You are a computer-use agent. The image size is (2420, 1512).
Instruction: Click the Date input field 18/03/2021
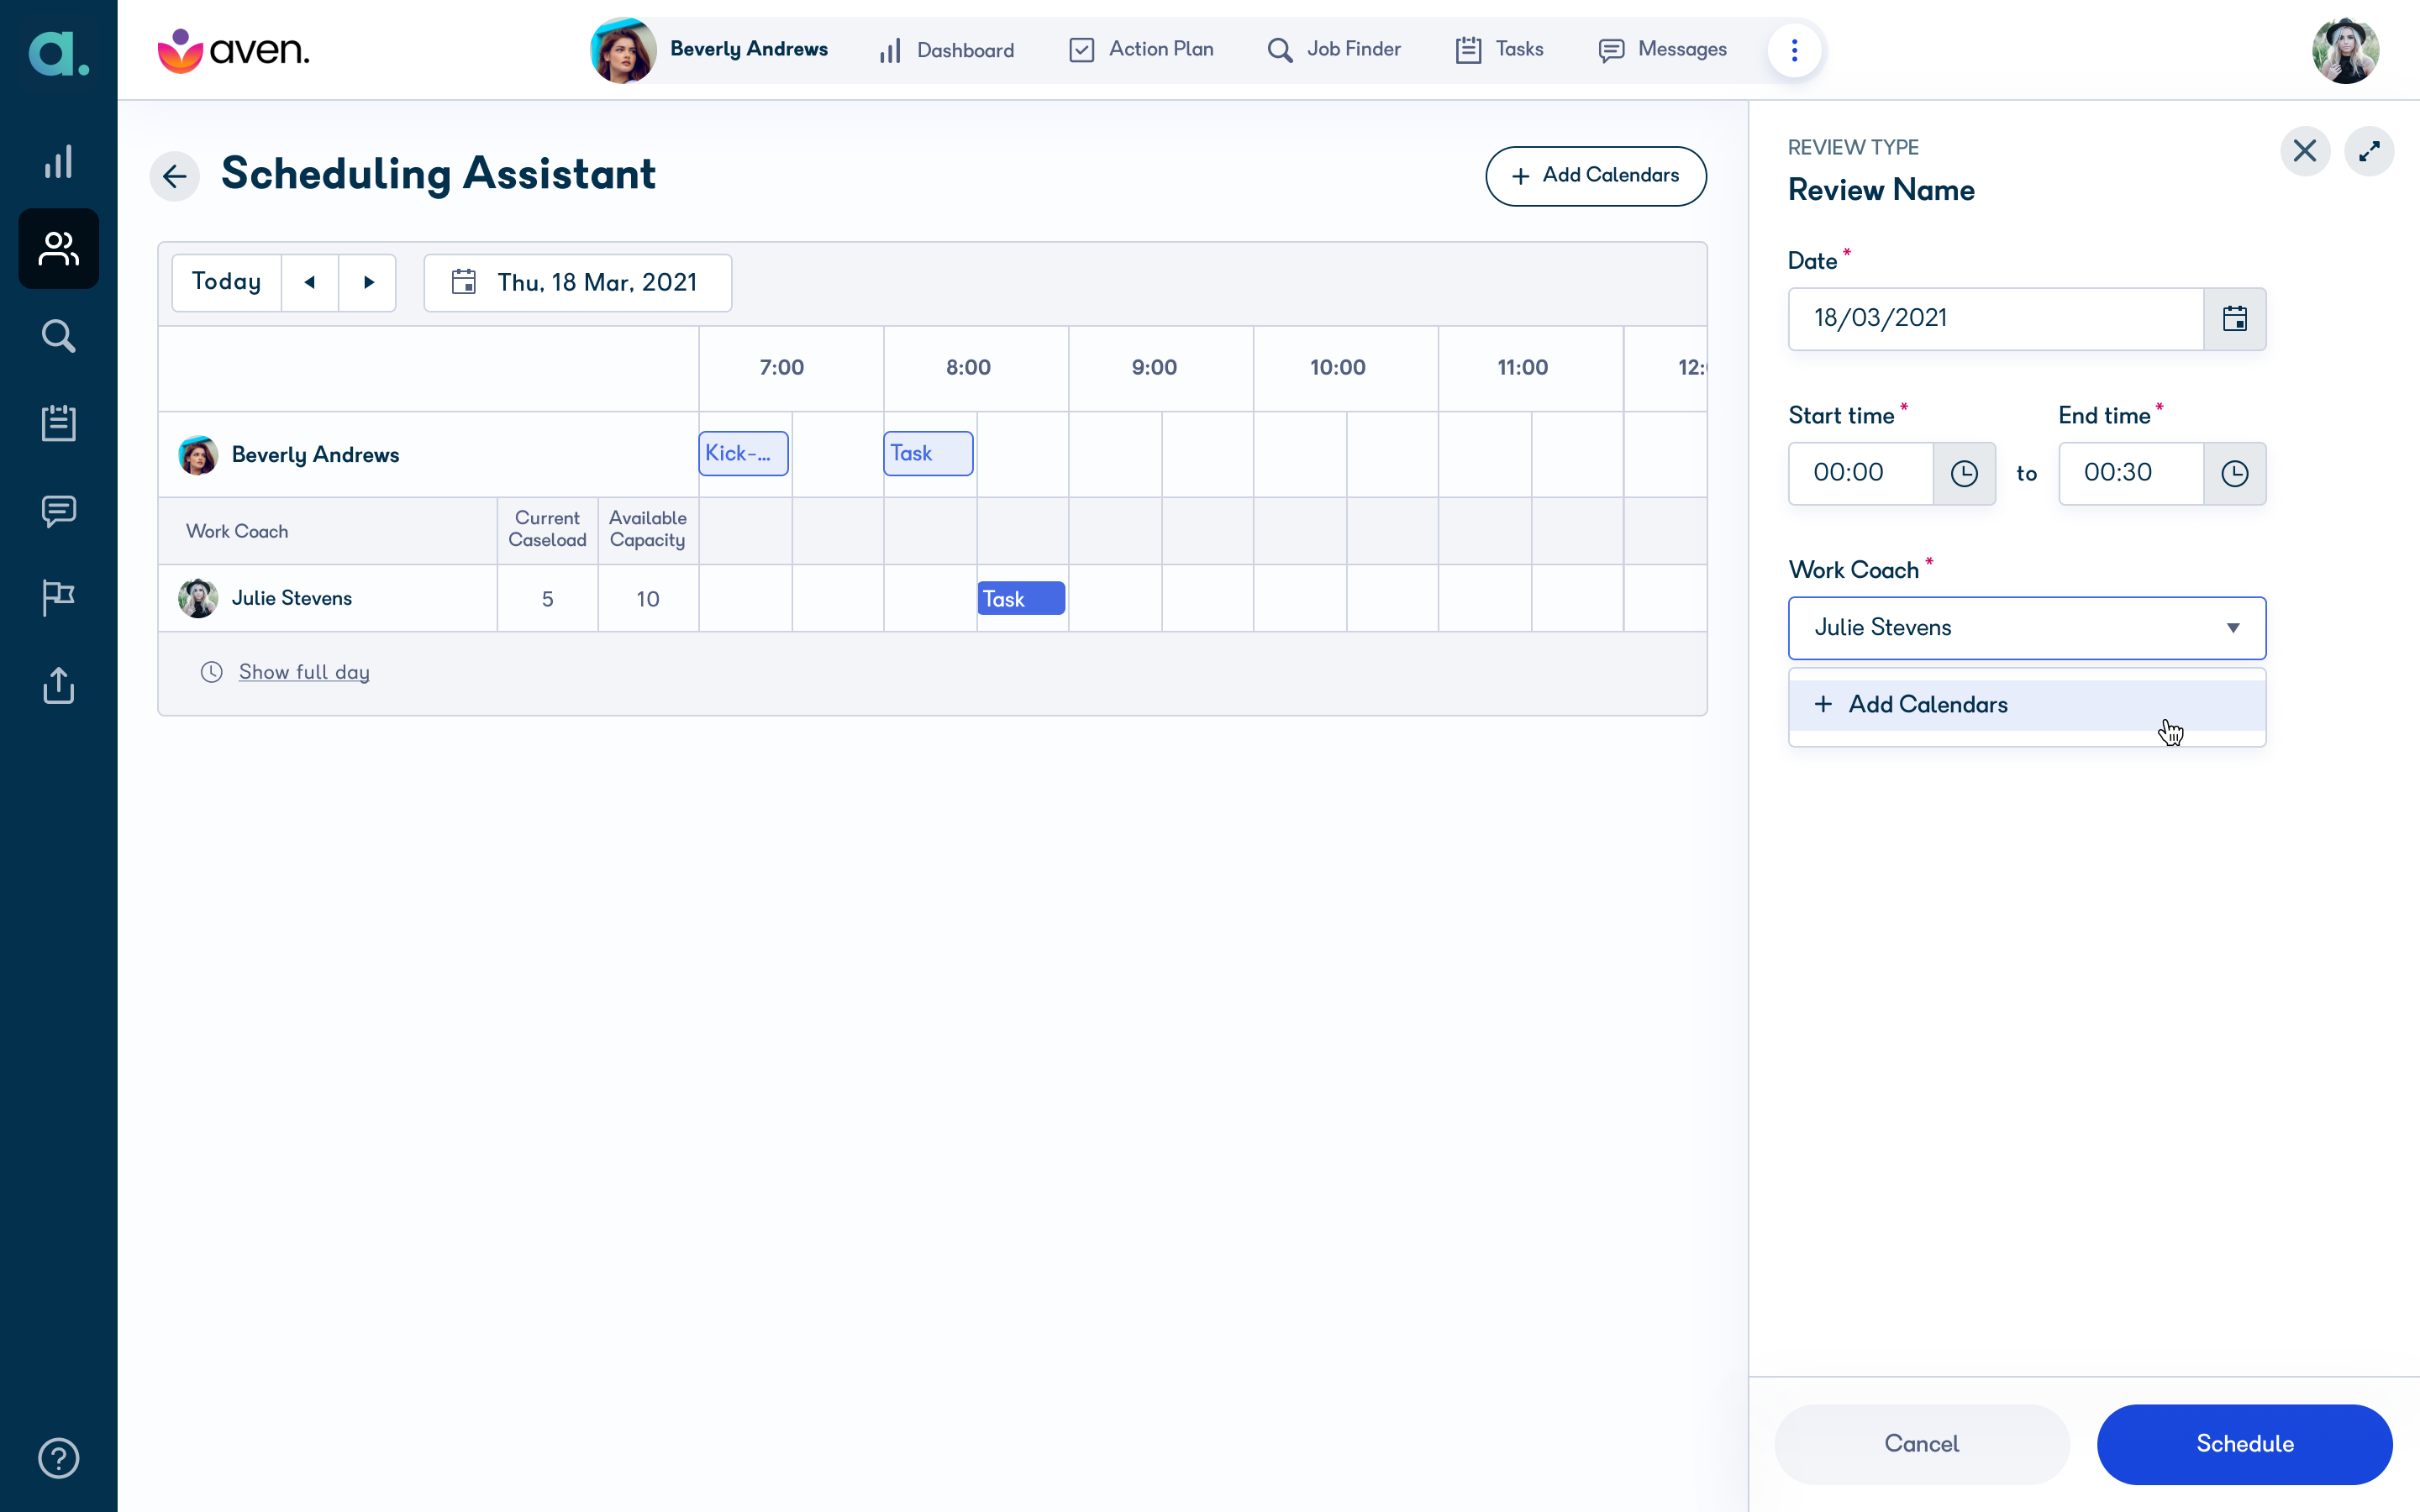click(1996, 319)
